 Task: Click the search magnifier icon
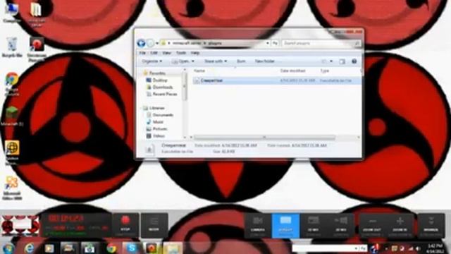click(357, 44)
